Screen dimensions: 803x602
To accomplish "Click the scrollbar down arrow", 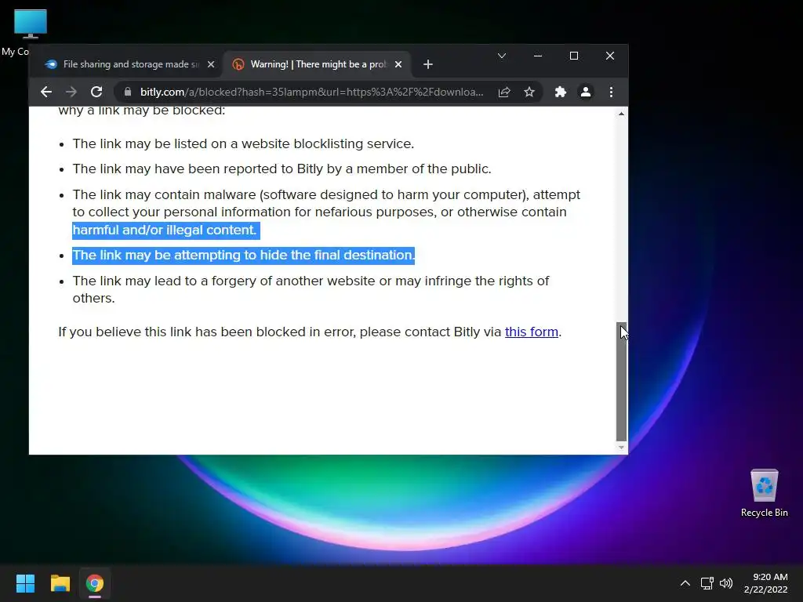I will pos(621,448).
